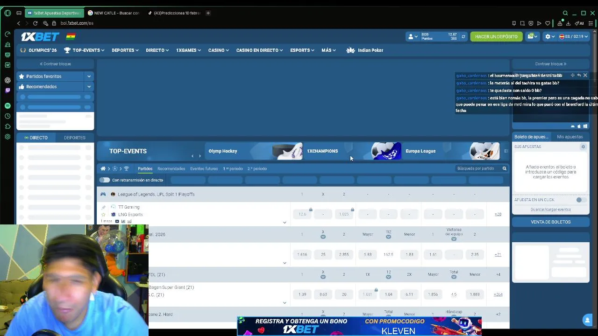Open Guardar/cargar eventos link
Viewport: 598px width, 336px height.
pos(550,210)
